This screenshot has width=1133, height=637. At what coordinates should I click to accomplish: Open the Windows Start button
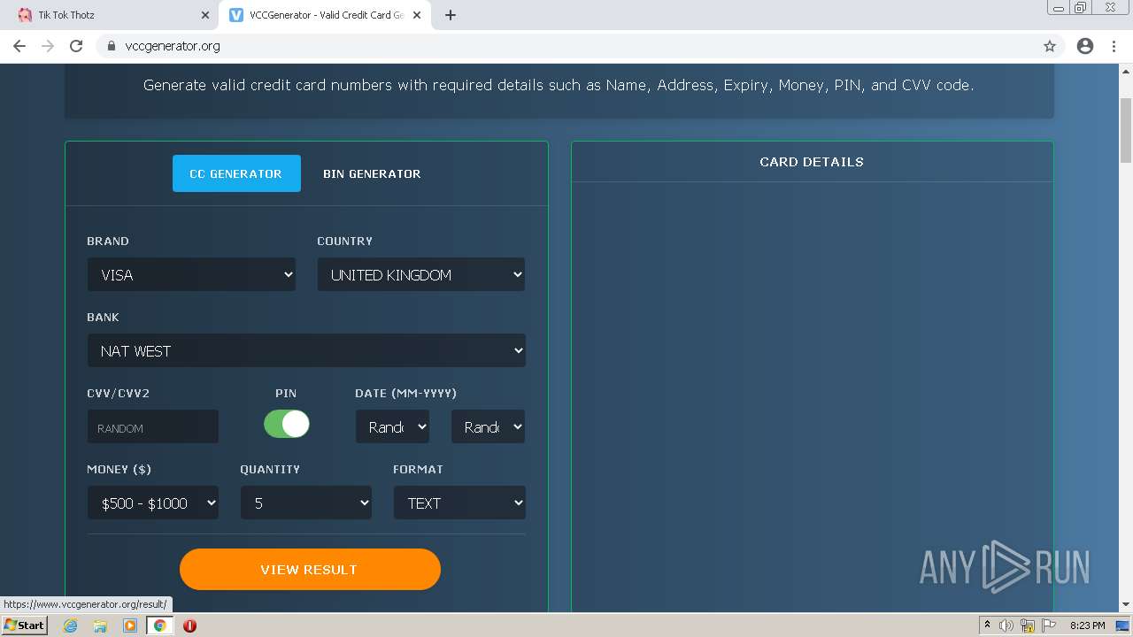point(24,625)
